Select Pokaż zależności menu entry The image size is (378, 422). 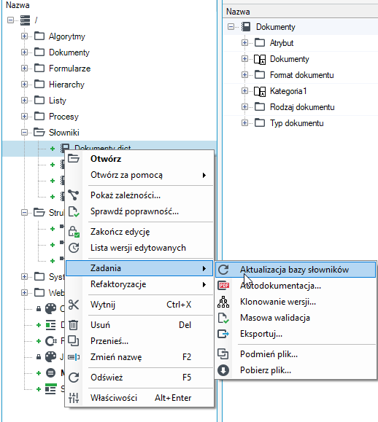pyautogui.click(x=139, y=195)
